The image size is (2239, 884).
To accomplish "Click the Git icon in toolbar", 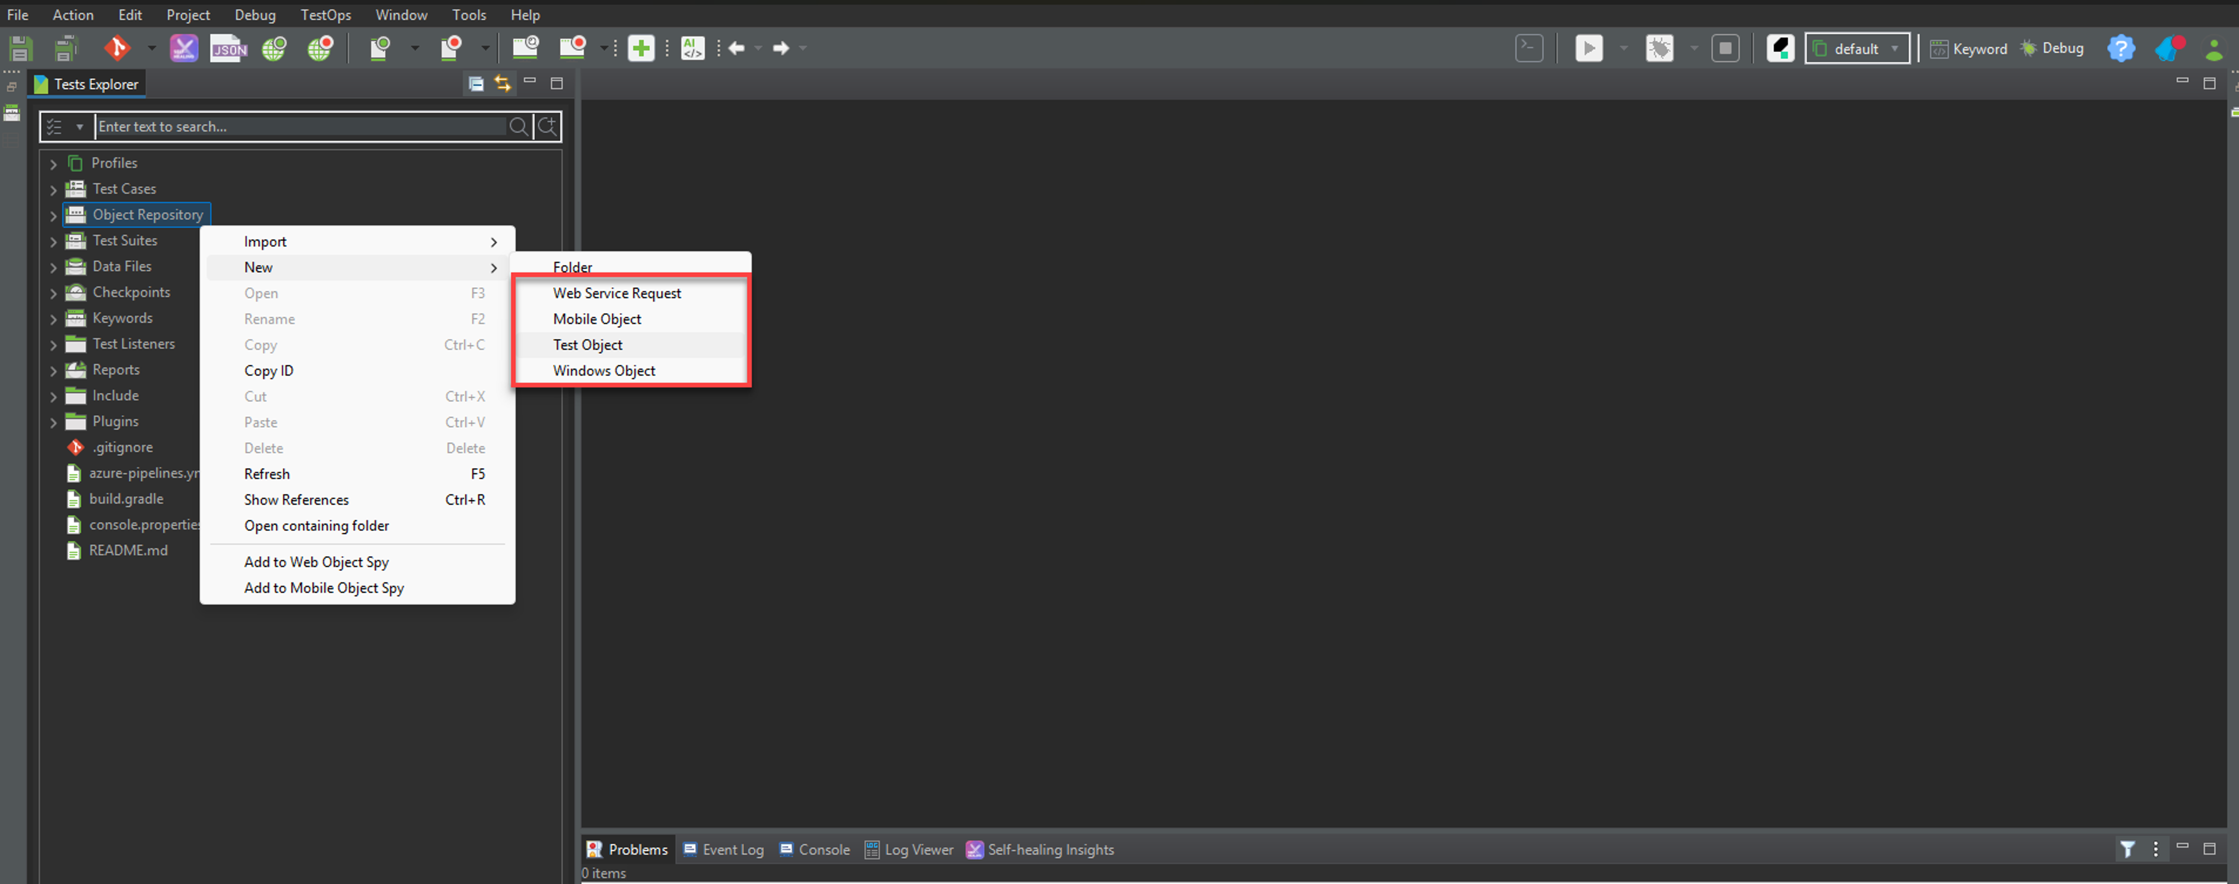I will (x=117, y=48).
